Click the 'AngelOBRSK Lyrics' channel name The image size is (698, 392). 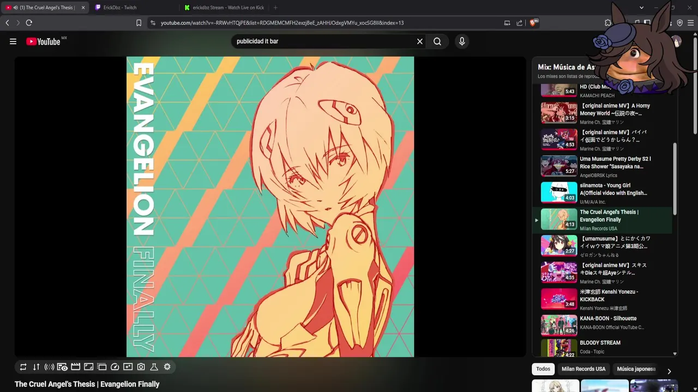[x=598, y=175]
